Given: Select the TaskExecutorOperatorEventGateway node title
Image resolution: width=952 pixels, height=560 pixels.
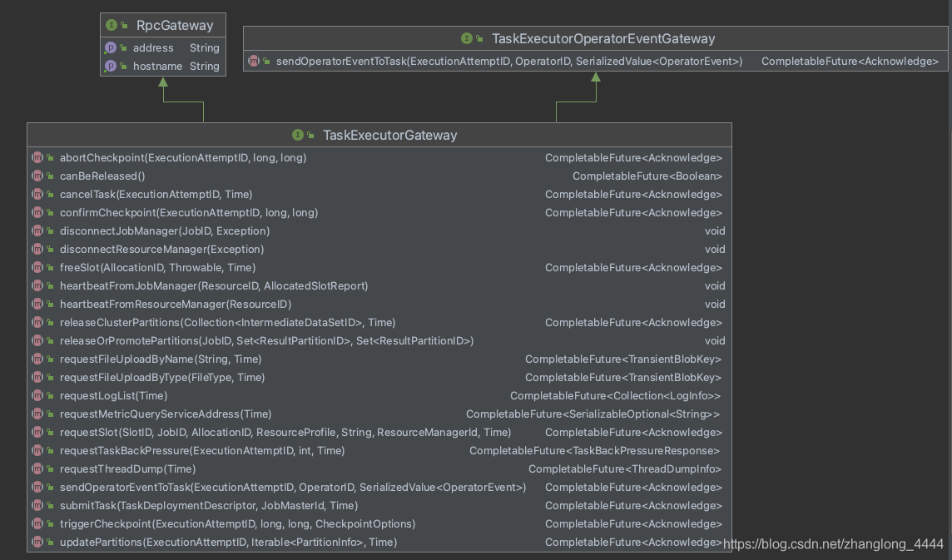Looking at the screenshot, I should (603, 39).
